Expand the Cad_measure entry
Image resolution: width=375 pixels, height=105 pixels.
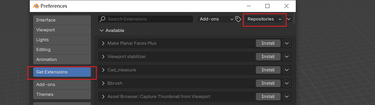[x=103, y=70]
